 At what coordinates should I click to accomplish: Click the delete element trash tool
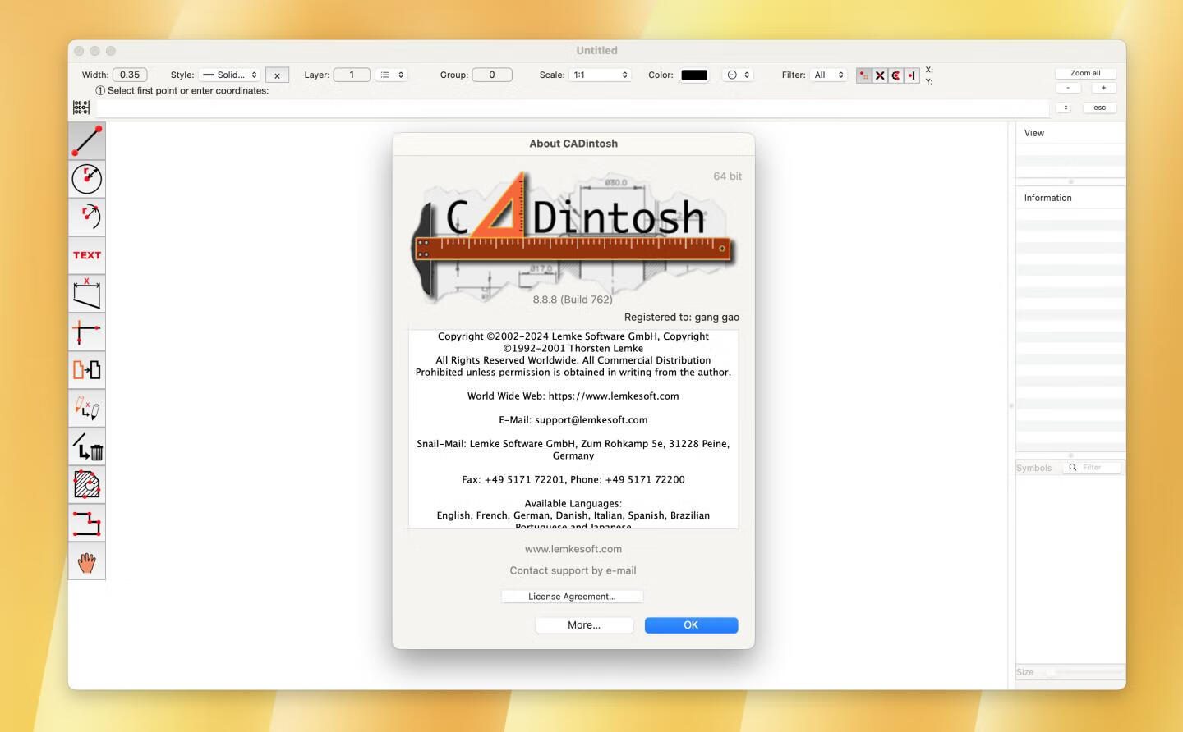[86, 447]
